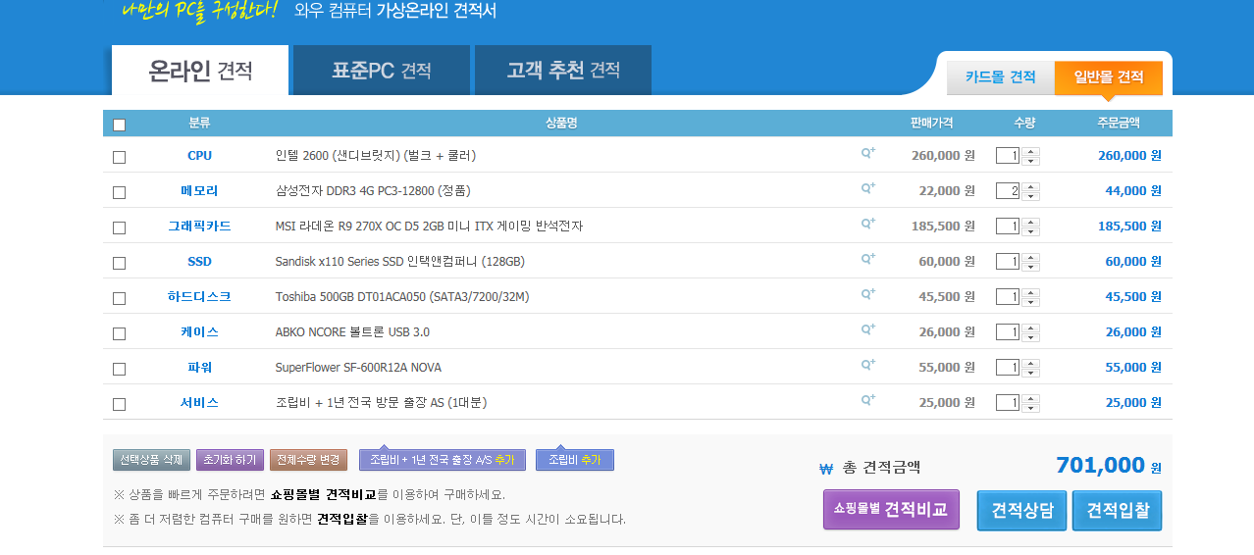Screen dimensions: 1254x555
Task: Decrease the CPU quantity with down arrow
Action: click(1031, 161)
